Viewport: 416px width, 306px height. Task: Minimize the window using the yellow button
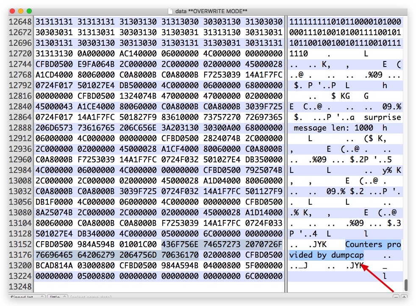tap(21, 11)
